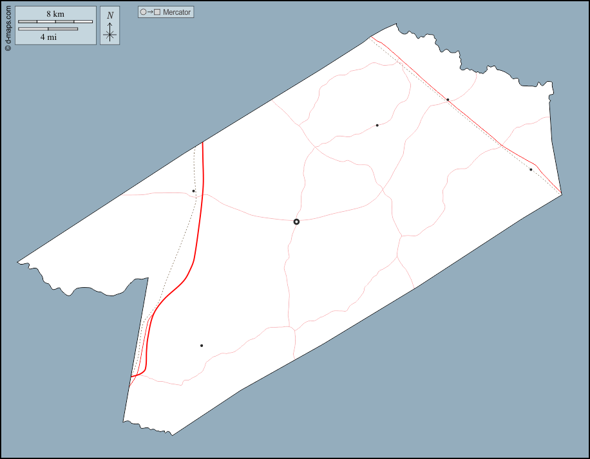Screen dimensions: 590x459
Task: Click the town dot left of the thick red highway
Action: point(193,191)
